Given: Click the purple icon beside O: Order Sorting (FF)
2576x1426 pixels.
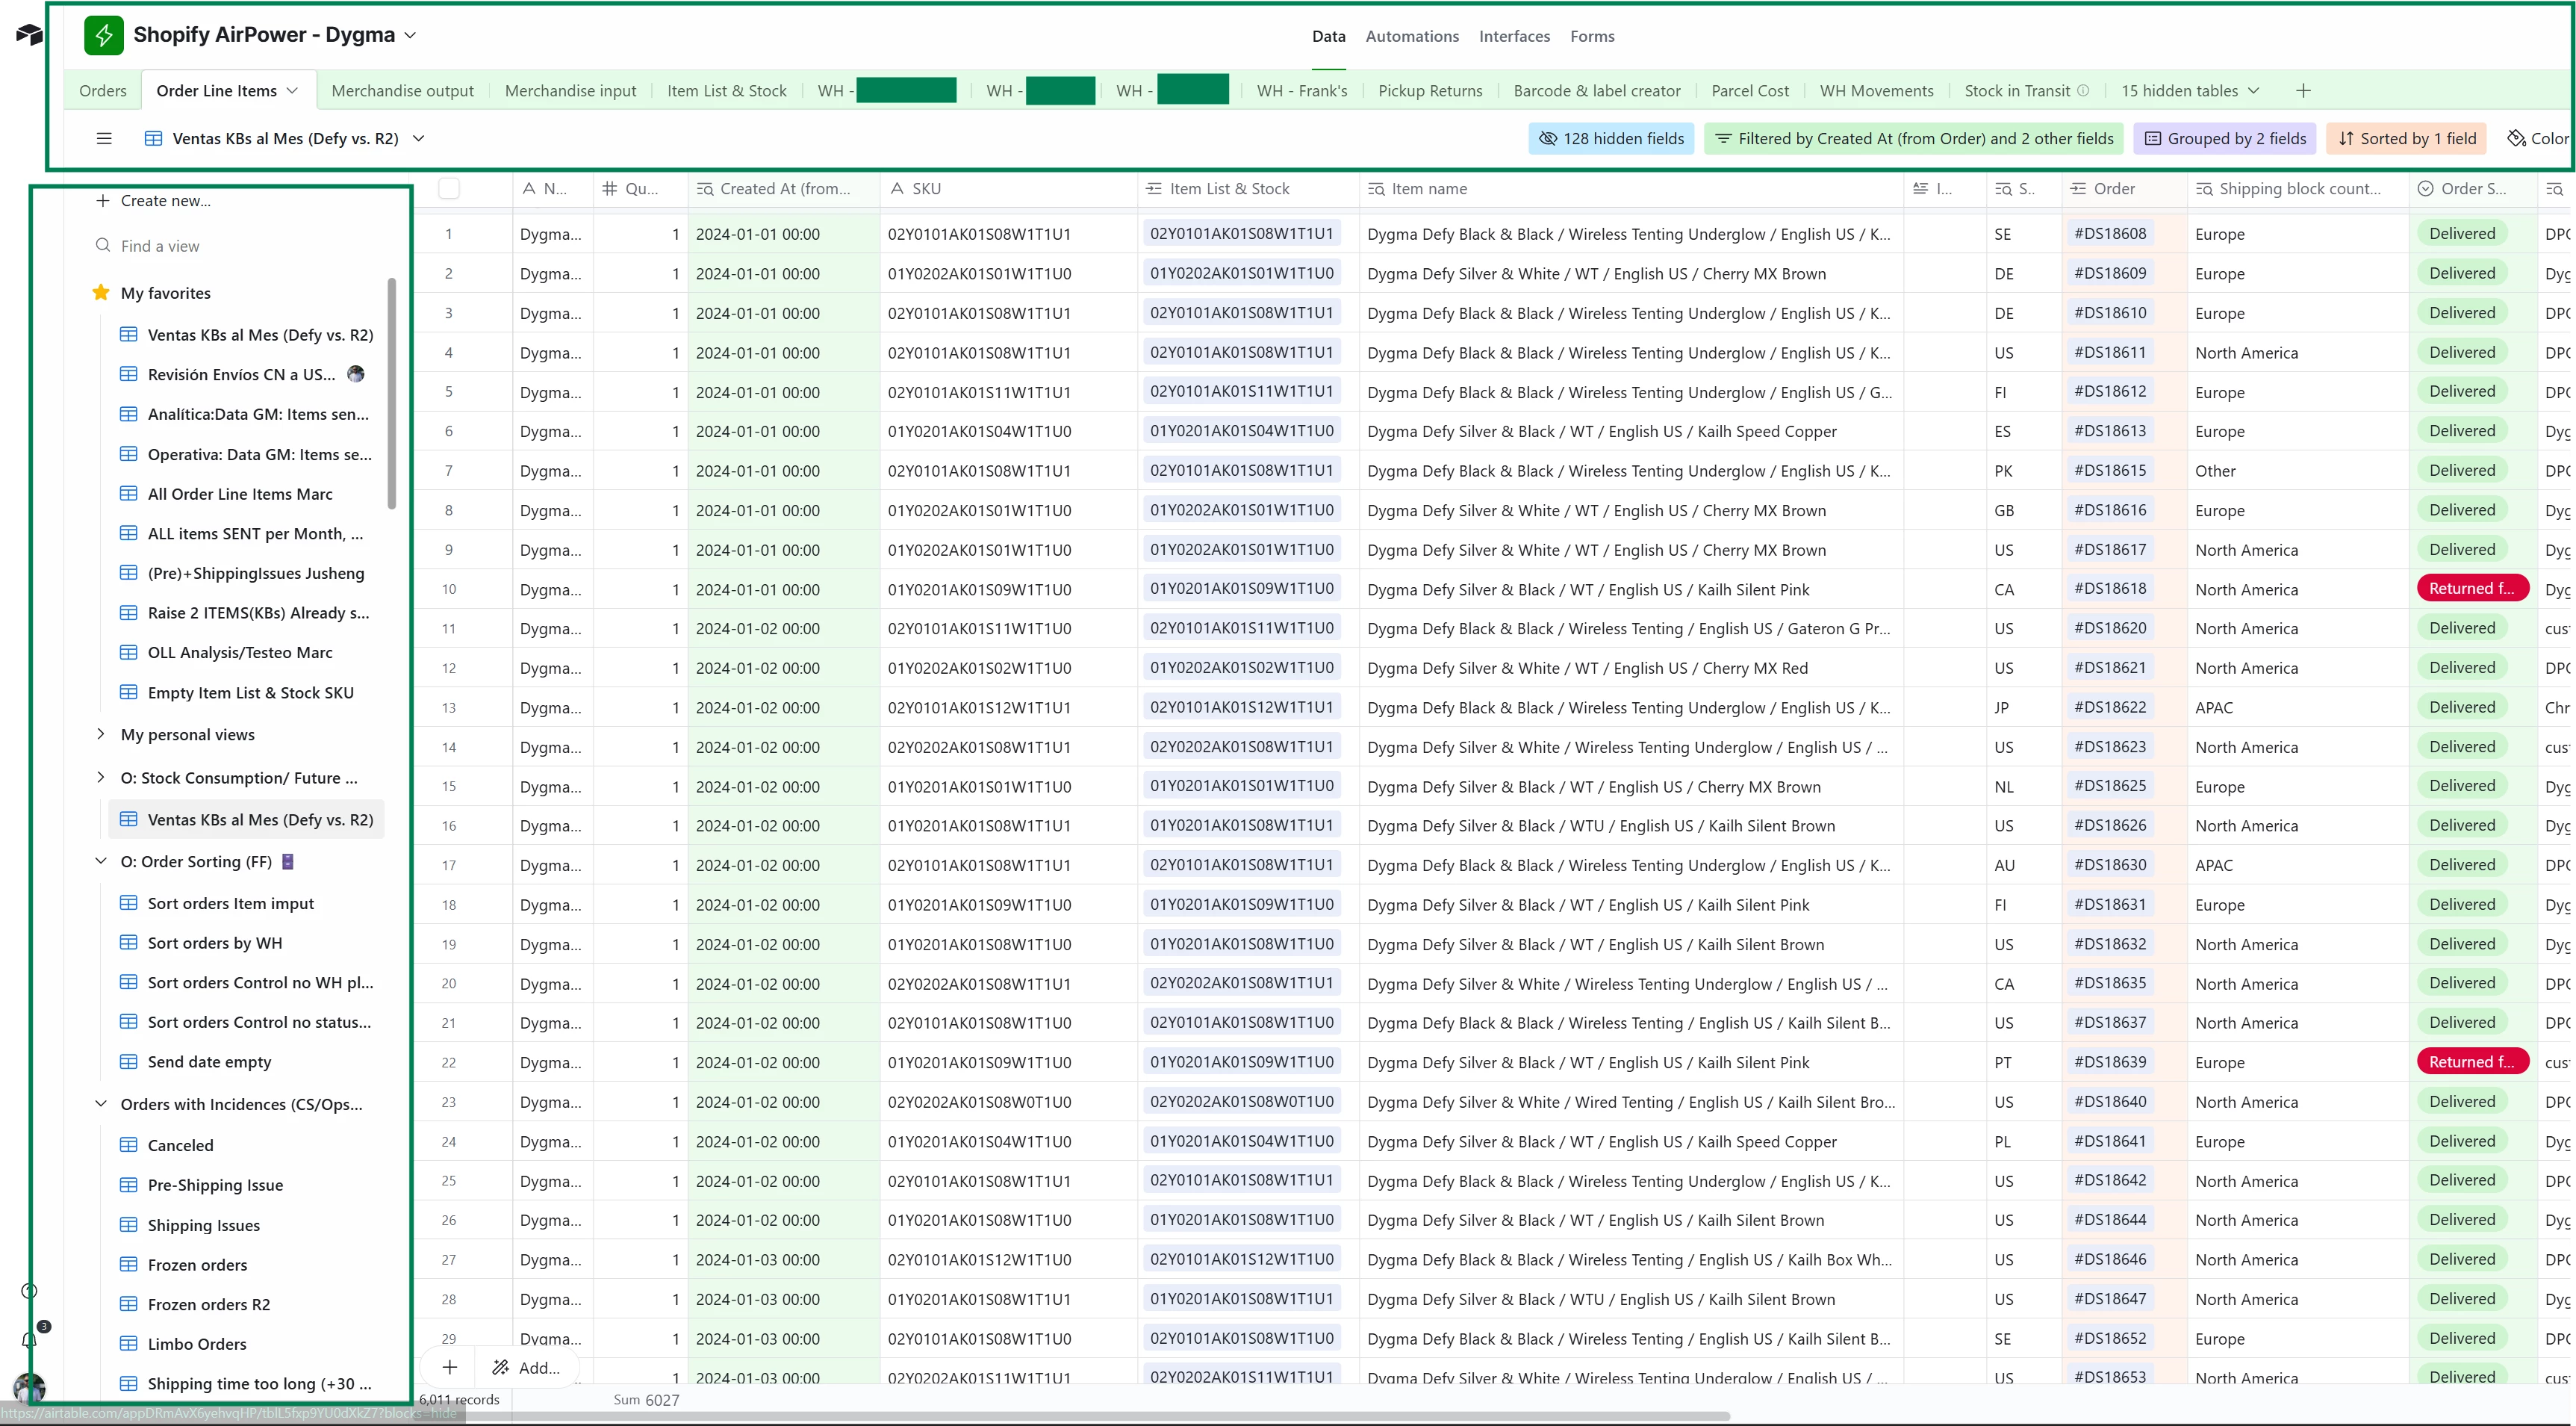Looking at the screenshot, I should tap(288, 861).
